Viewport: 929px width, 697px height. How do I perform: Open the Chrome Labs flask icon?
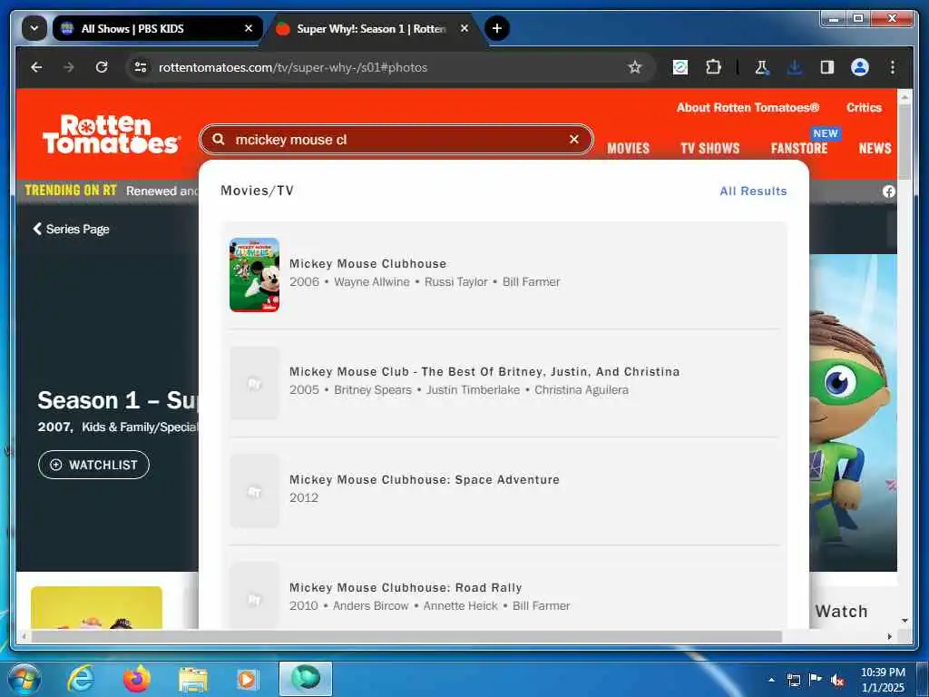[761, 67]
